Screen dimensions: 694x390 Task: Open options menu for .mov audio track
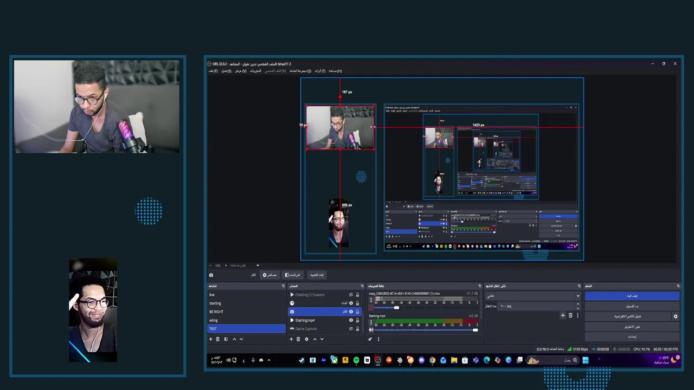point(371,300)
